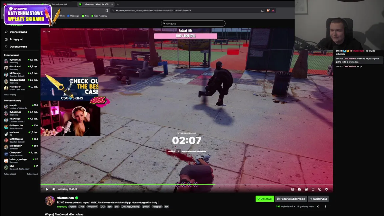This screenshot has width=384, height=216.
Task: Share the video using share icon
Action: [x=318, y=206]
